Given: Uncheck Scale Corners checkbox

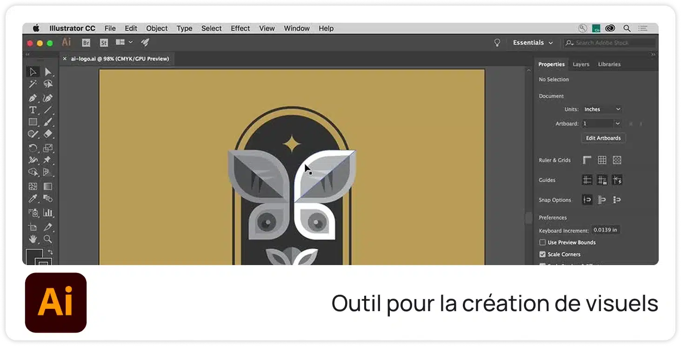Looking at the screenshot, I should [x=542, y=254].
